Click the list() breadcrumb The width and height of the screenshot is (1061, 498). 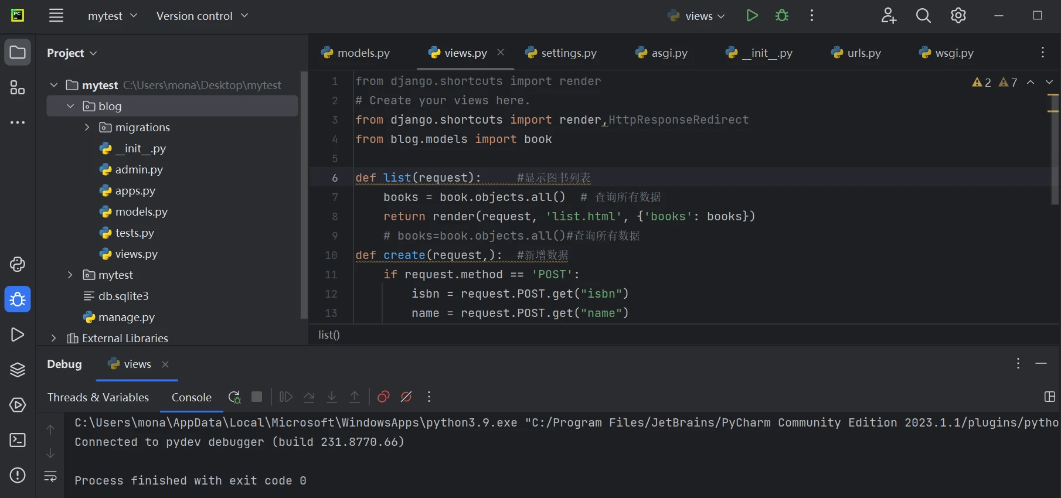click(329, 335)
